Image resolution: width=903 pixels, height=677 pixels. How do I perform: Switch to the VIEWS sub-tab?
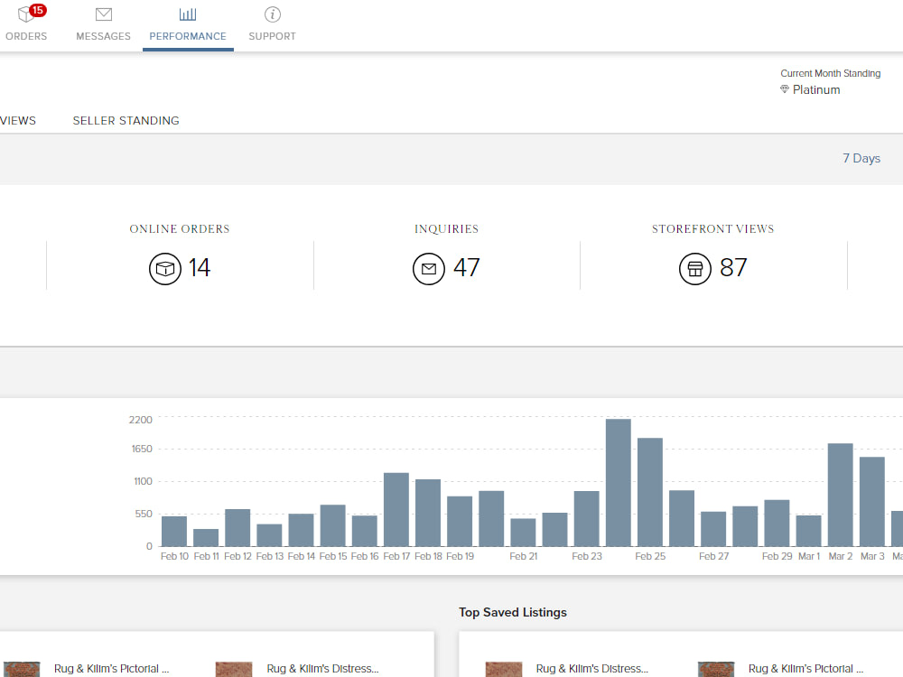click(18, 121)
